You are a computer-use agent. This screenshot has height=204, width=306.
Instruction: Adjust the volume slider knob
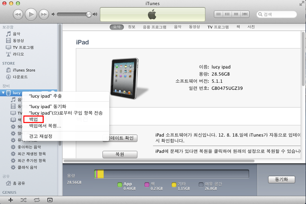pyautogui.click(x=89, y=14)
